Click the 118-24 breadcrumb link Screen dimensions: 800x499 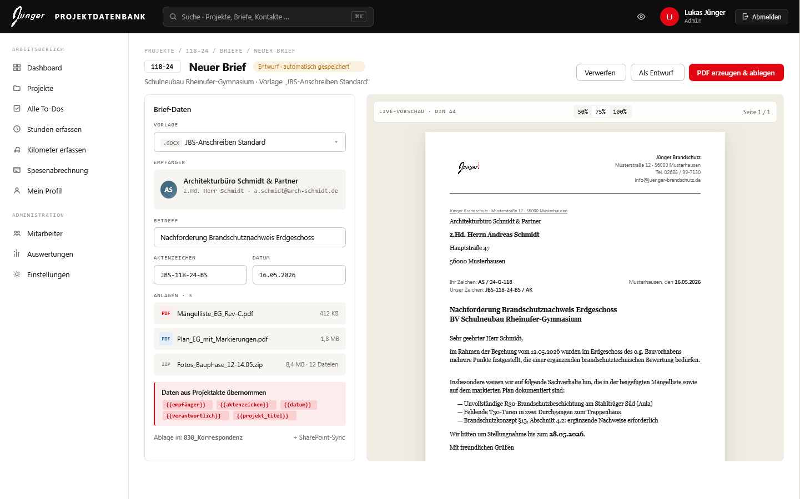197,50
